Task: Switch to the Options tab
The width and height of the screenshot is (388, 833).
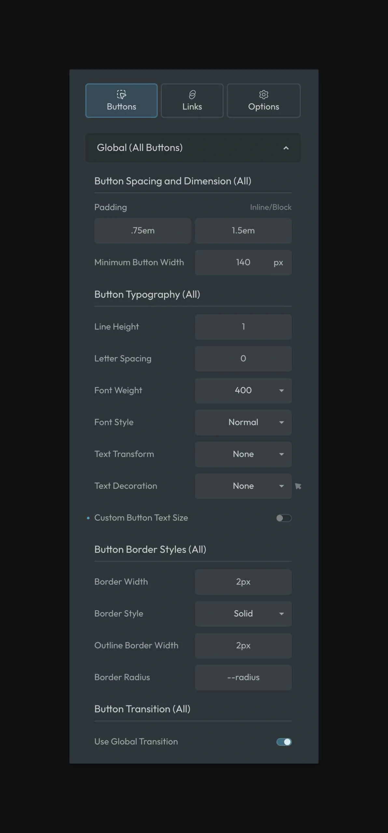Action: (x=263, y=101)
